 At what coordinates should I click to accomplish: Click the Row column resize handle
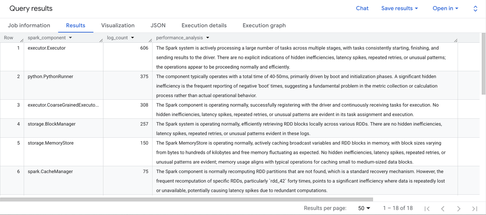(22, 40)
